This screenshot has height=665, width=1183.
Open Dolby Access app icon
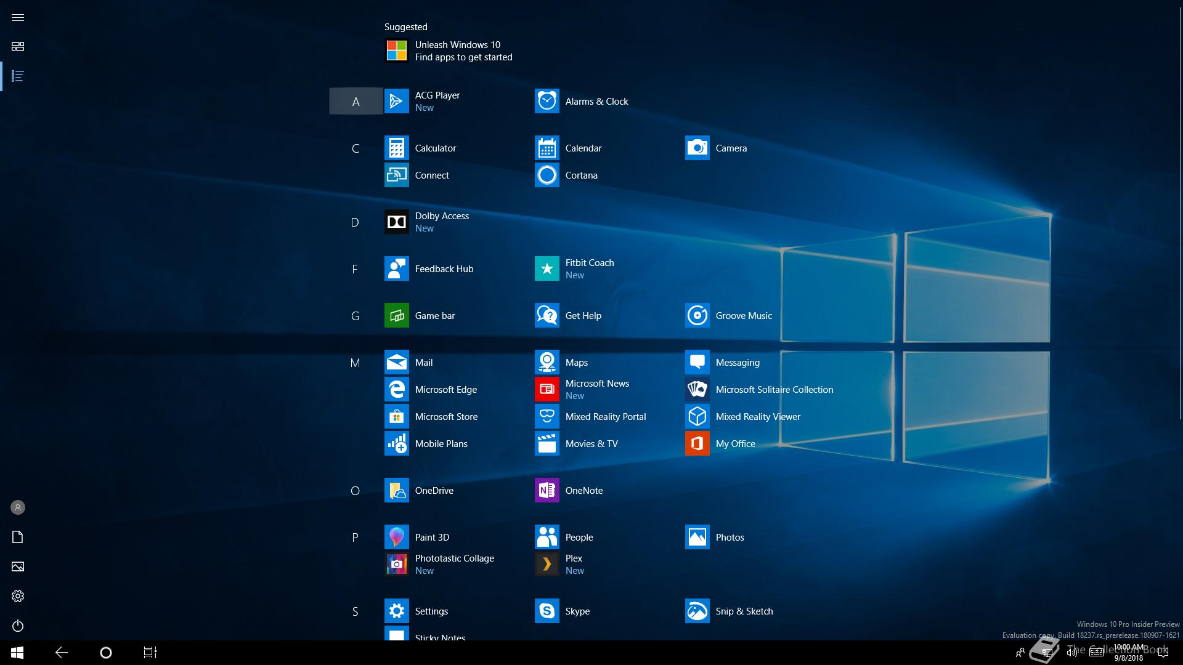click(396, 222)
